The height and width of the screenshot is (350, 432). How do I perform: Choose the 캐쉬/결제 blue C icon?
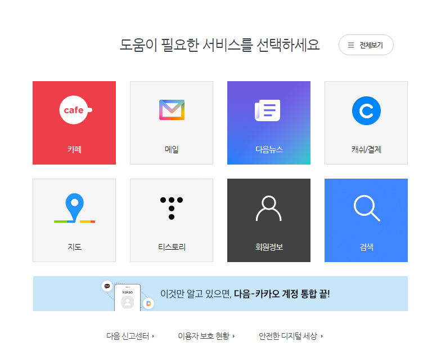click(366, 110)
